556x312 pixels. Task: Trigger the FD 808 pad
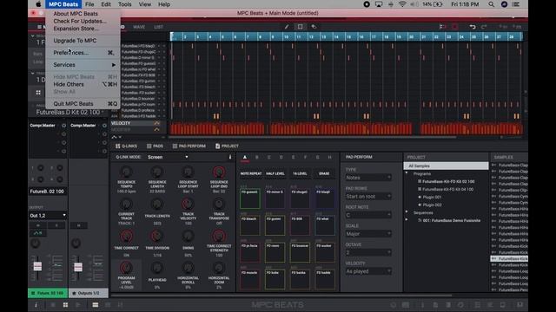(x=300, y=225)
